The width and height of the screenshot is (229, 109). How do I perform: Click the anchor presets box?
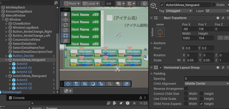coord(160,32)
